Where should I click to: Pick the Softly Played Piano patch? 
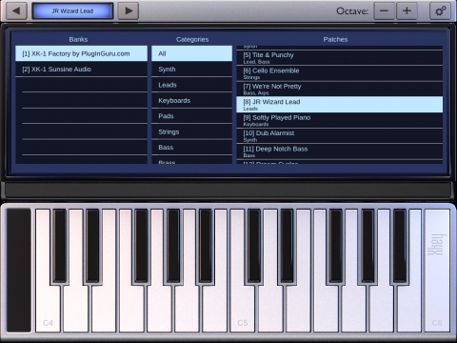click(x=340, y=120)
